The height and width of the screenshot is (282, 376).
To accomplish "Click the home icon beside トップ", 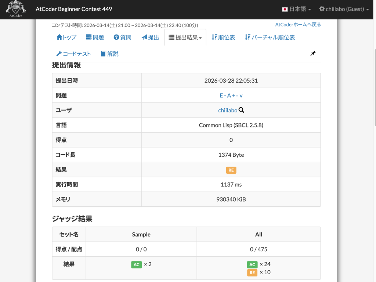I will (59, 37).
